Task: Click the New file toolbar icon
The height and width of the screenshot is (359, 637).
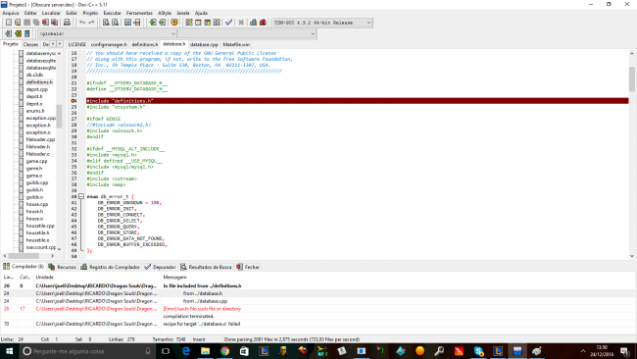Action: point(8,23)
